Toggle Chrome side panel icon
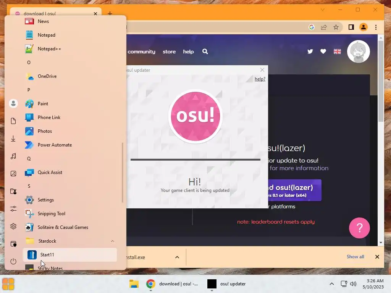391x293 pixels. [x=351, y=27]
